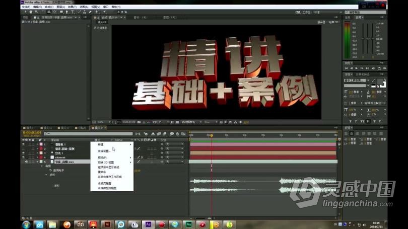Screen dimensions: 408x229
Task: Select the camera orbit tool
Action: click(49, 12)
